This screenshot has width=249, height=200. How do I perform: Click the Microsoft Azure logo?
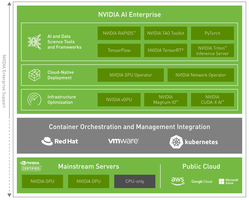click(228, 181)
